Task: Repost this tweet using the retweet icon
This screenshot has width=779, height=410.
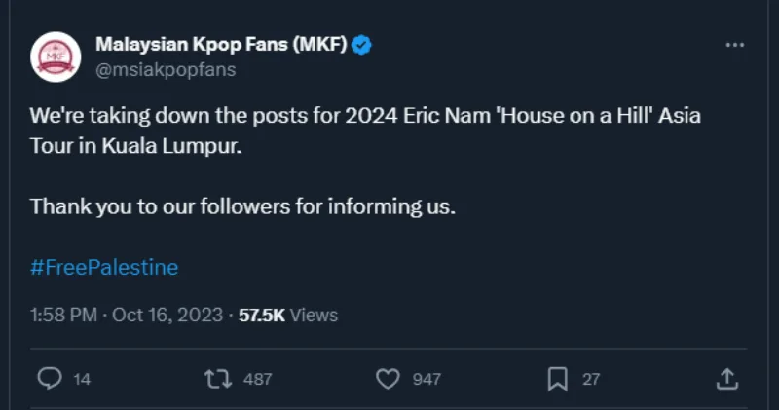Action: coord(219,379)
